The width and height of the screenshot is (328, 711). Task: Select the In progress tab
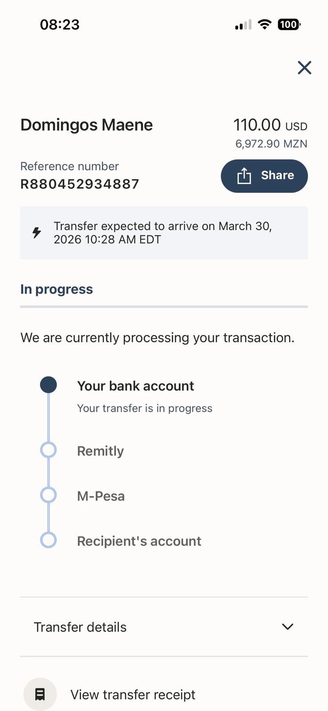pos(56,289)
